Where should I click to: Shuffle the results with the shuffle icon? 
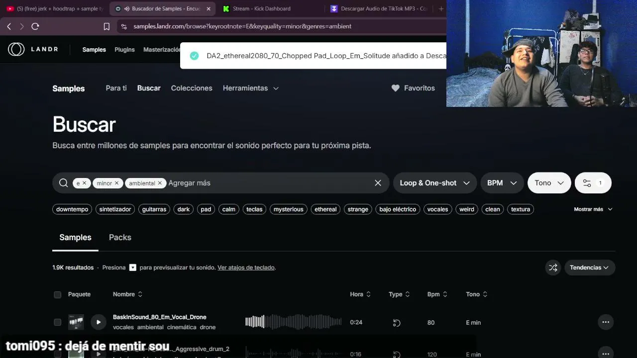coord(553,268)
